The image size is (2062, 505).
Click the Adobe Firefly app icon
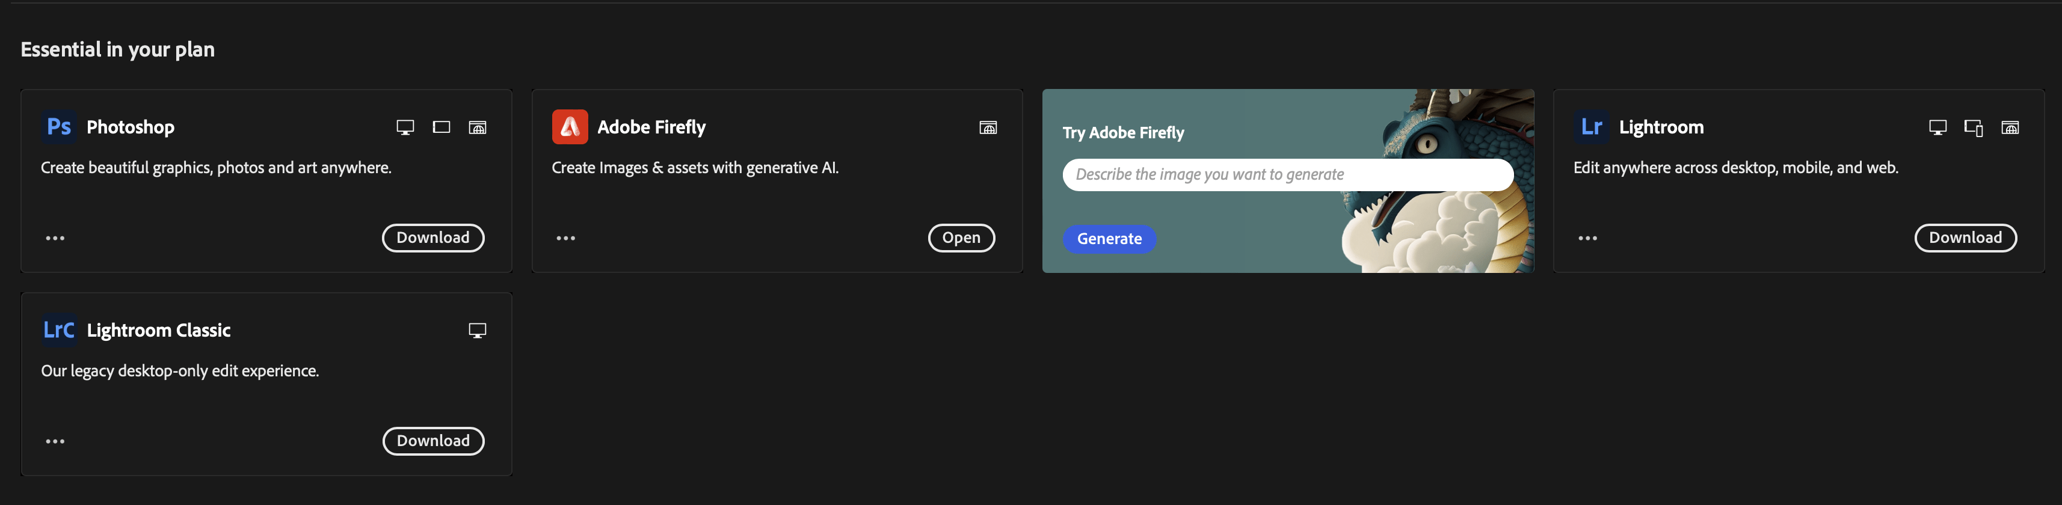click(570, 126)
